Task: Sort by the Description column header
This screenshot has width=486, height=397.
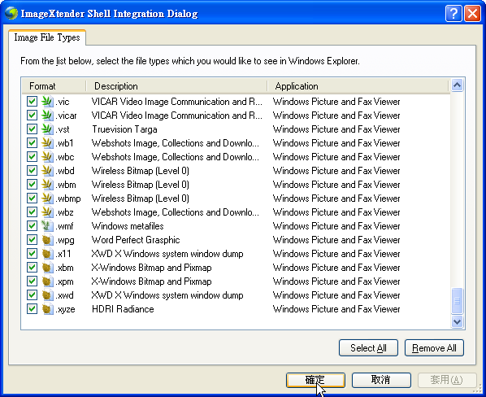Action: coord(176,86)
